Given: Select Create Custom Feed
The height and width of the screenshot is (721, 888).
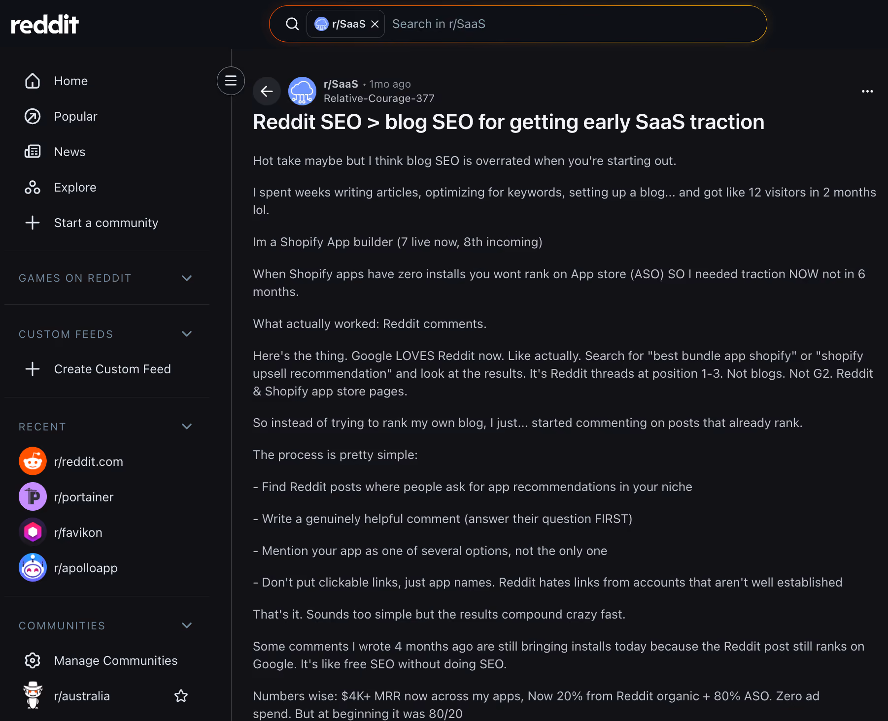Looking at the screenshot, I should tap(112, 369).
